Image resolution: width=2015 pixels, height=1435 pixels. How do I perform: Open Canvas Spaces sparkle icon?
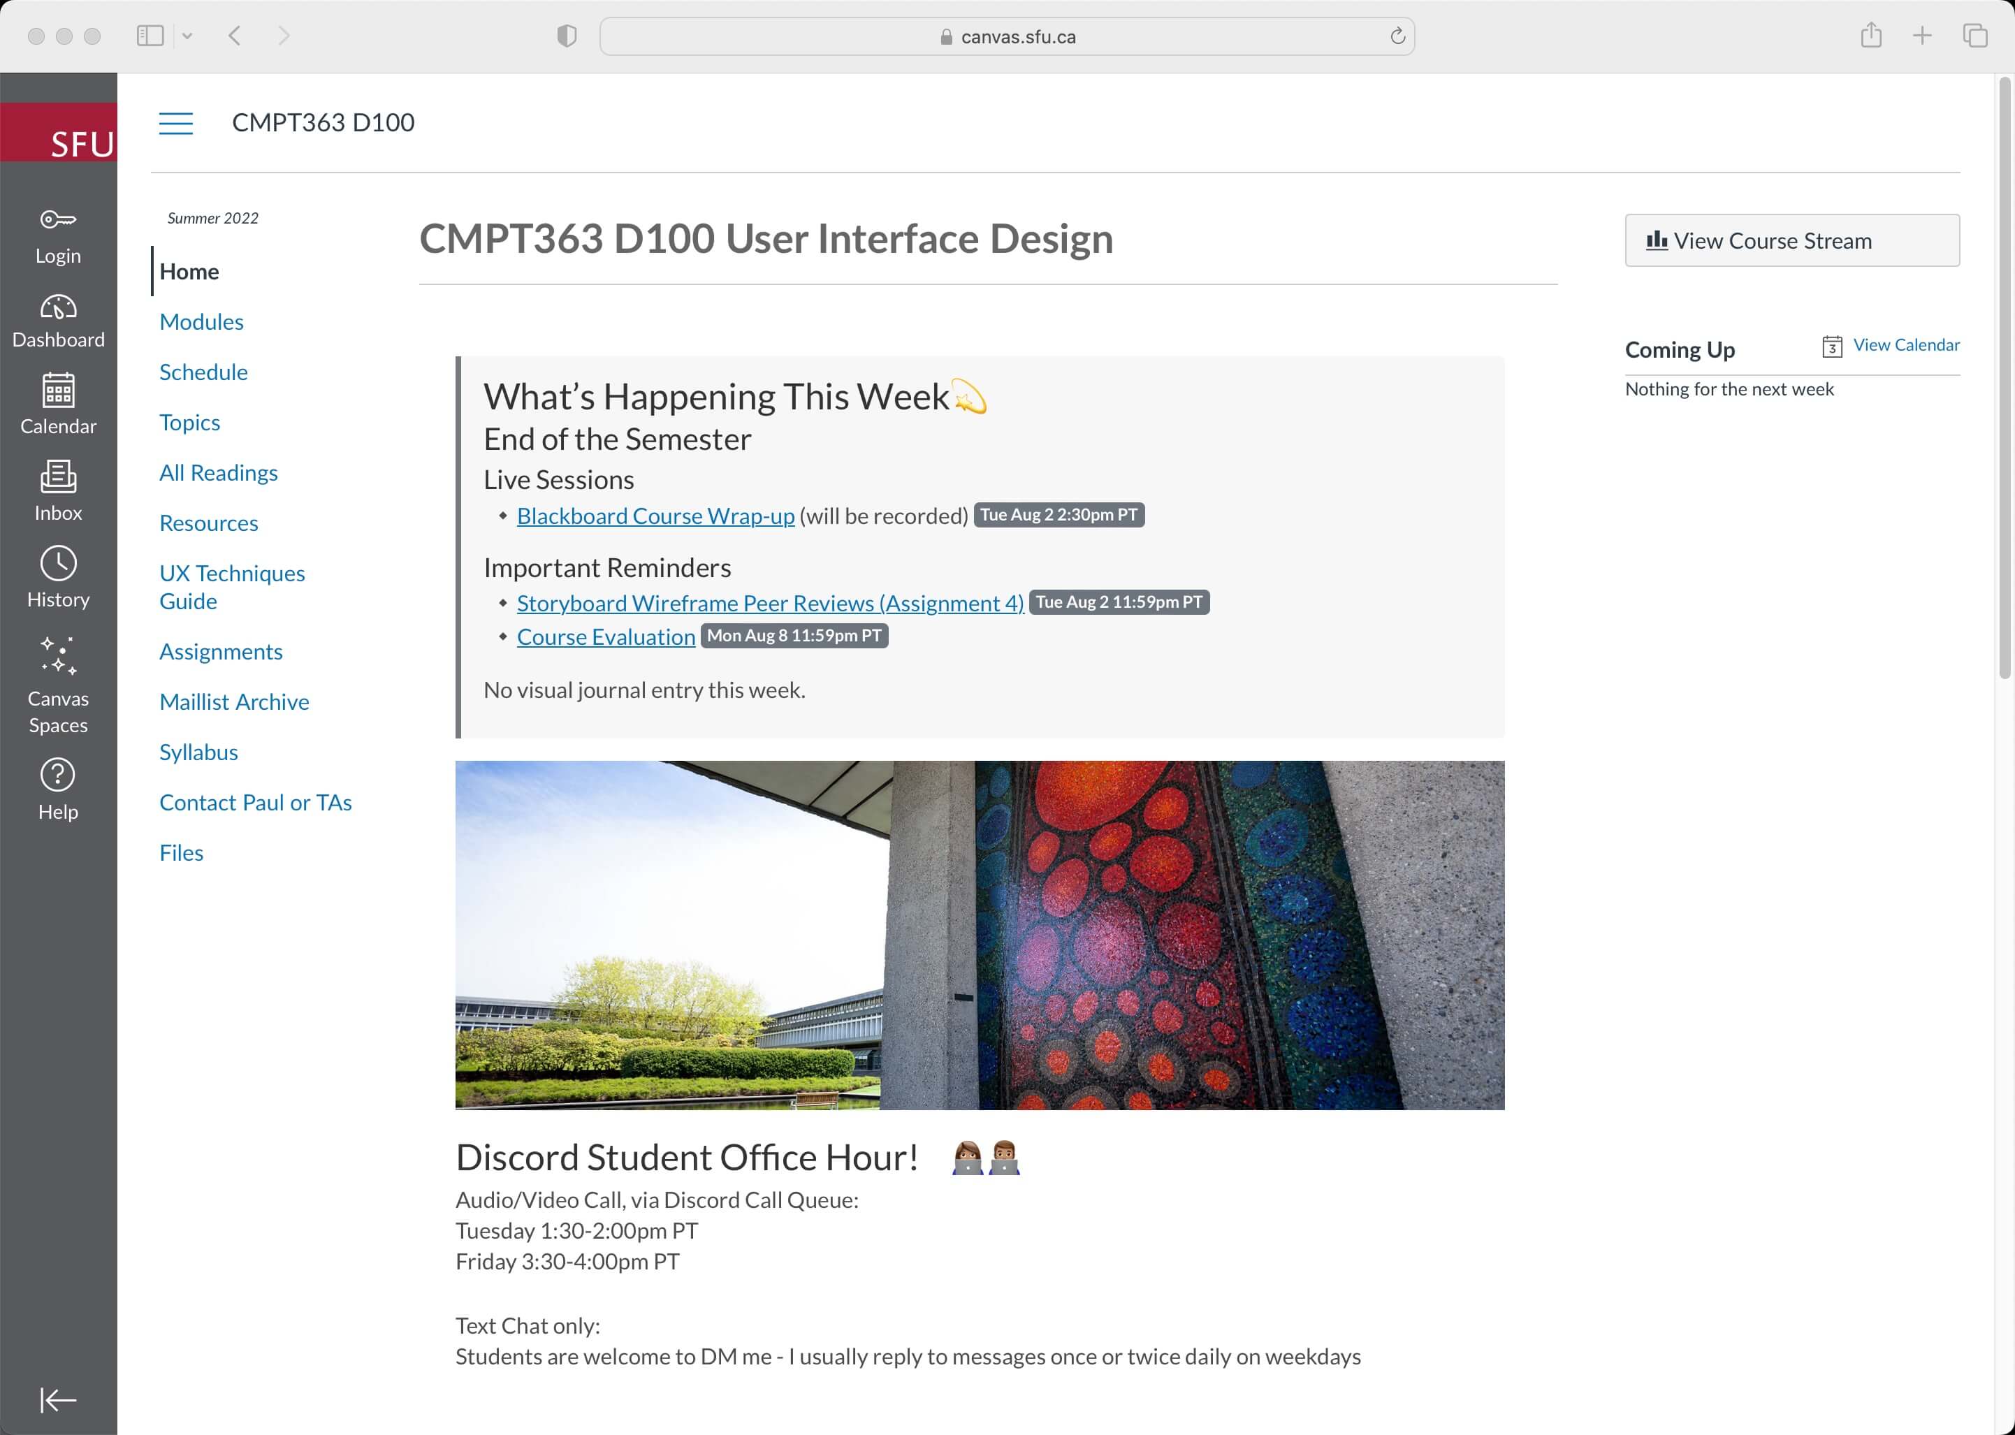[x=58, y=655]
